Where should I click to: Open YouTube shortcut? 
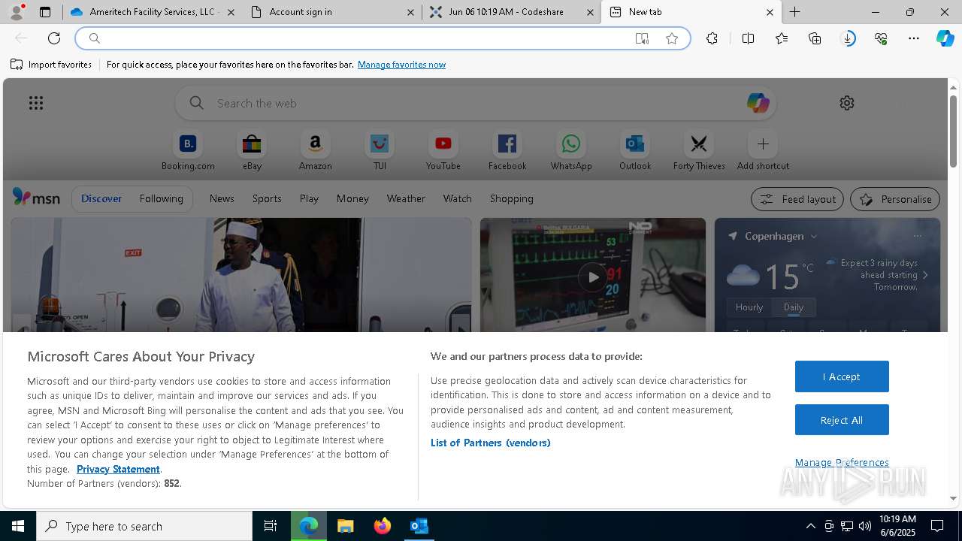[x=443, y=151]
